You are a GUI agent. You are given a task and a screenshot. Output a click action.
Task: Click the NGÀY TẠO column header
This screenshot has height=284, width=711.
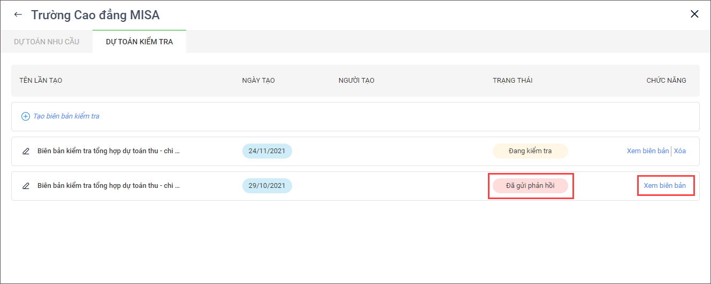[x=258, y=81]
